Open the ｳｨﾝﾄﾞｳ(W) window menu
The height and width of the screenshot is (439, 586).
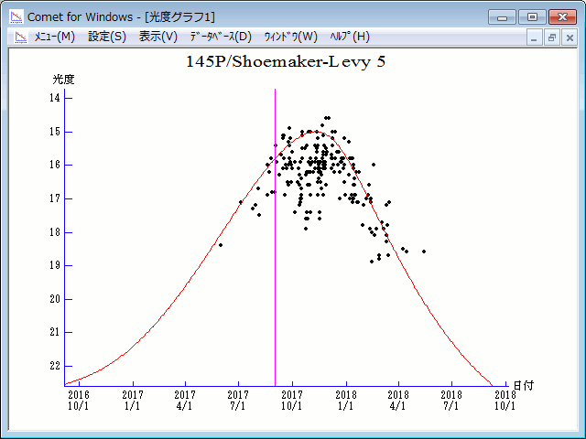(289, 37)
